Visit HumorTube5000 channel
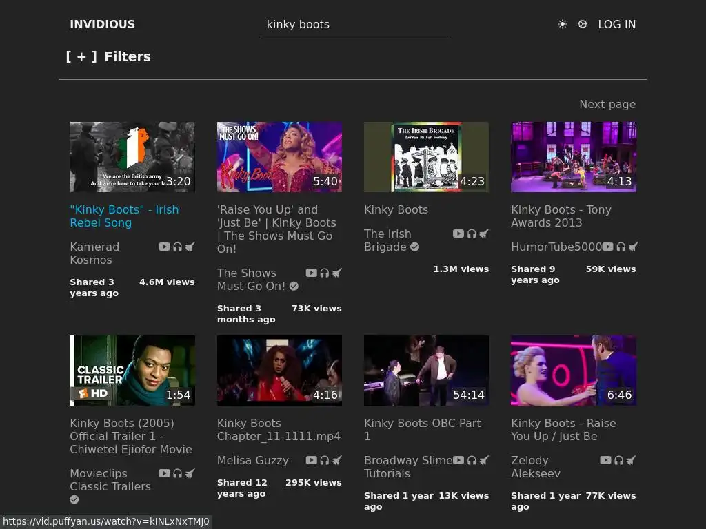Image resolution: width=706 pixels, height=529 pixels. (556, 247)
